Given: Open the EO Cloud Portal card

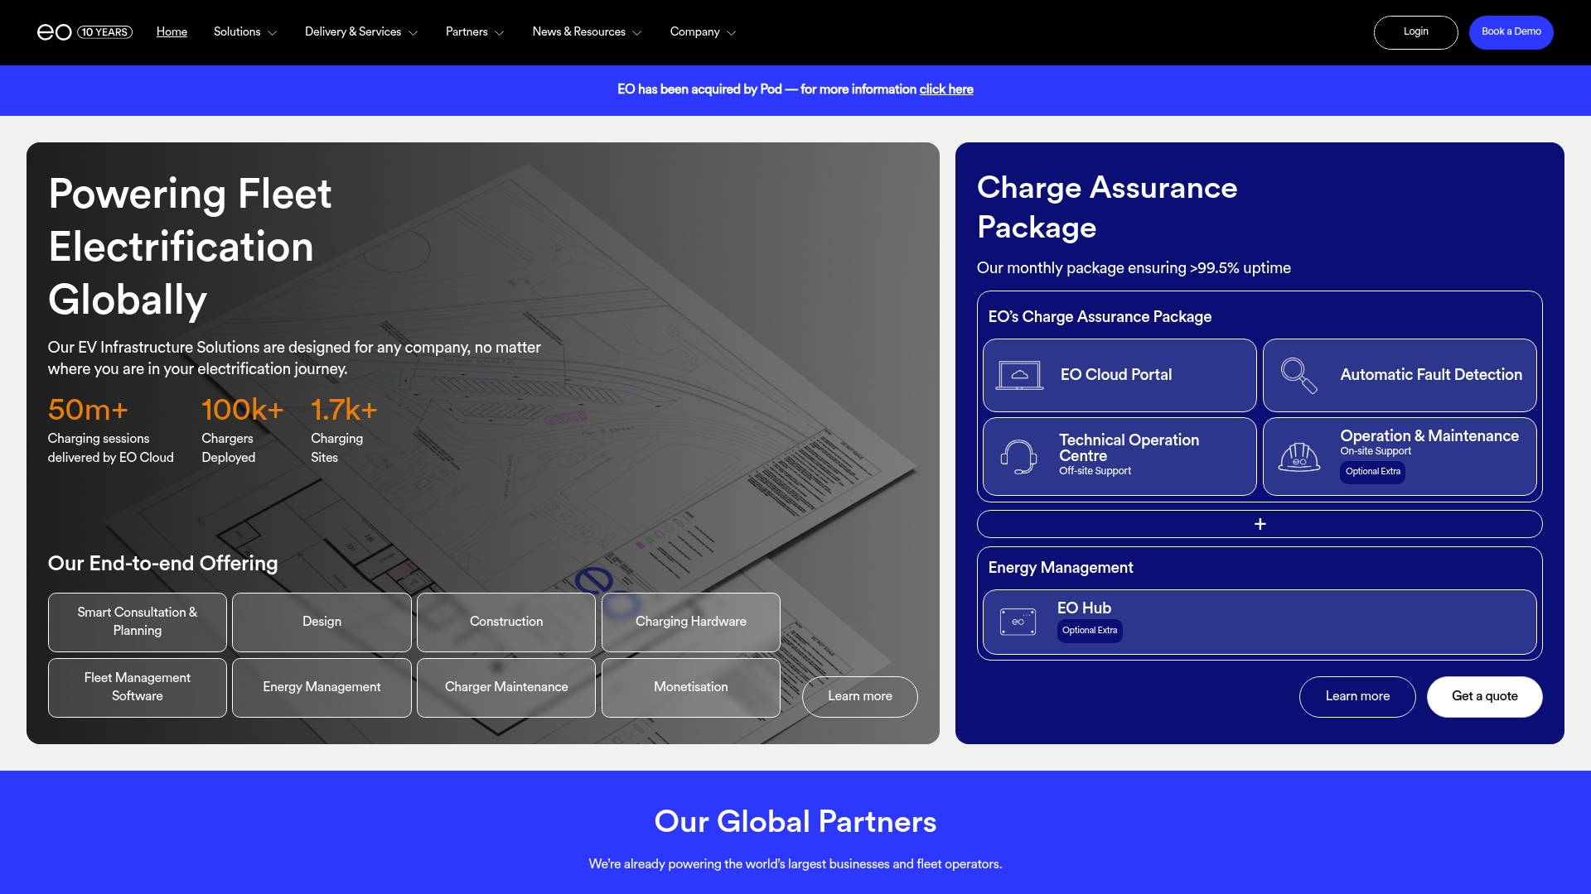Looking at the screenshot, I should click(1120, 375).
